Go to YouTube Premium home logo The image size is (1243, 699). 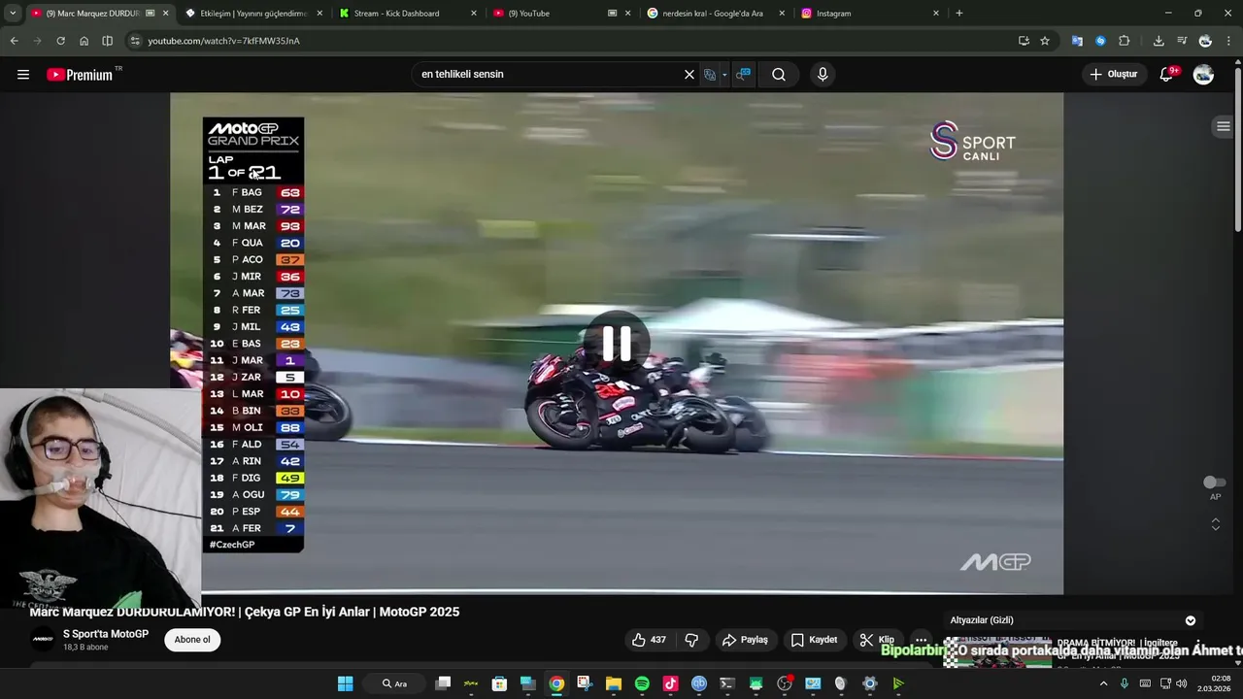coord(81,74)
